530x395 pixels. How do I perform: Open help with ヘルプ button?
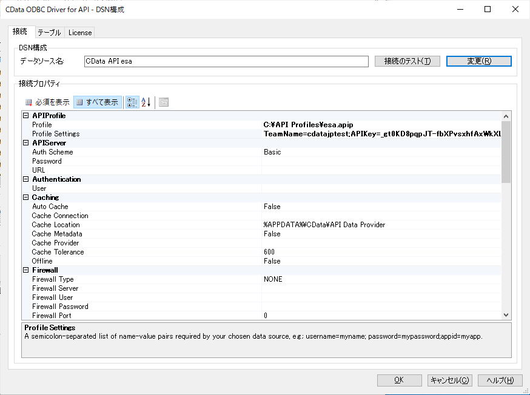tap(500, 380)
